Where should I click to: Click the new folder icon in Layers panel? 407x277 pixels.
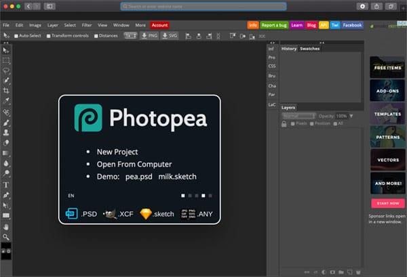point(341,272)
